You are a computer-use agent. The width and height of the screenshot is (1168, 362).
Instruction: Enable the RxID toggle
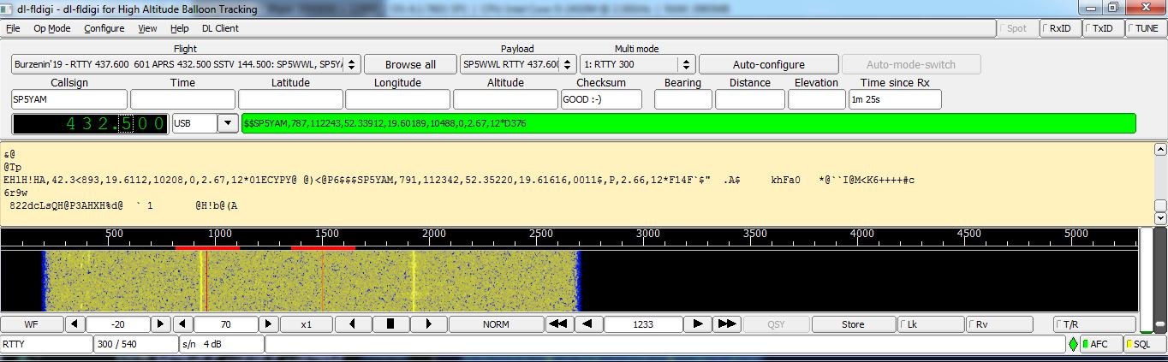coord(1060,28)
